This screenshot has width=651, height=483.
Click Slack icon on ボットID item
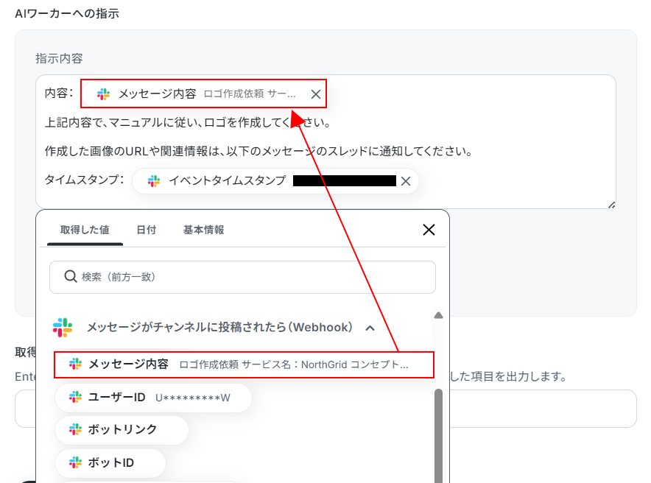pyautogui.click(x=75, y=462)
